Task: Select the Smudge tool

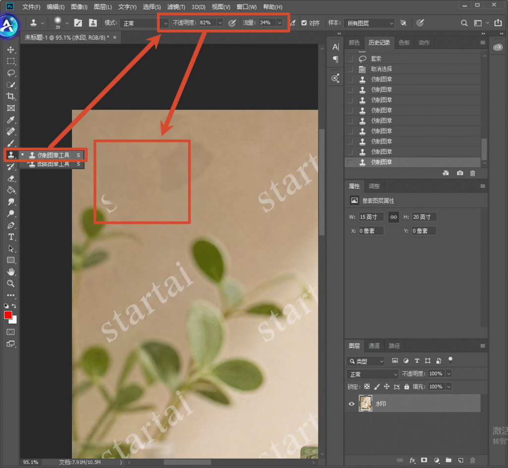Action: (11, 202)
